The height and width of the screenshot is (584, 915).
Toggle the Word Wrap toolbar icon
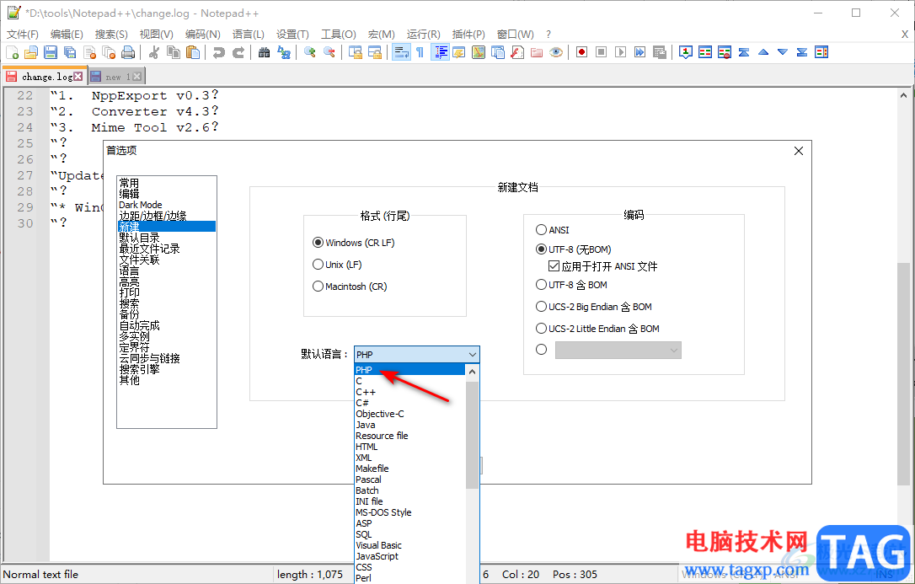[x=401, y=52]
